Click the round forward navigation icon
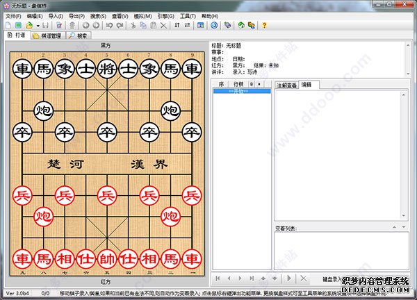 [97, 26]
